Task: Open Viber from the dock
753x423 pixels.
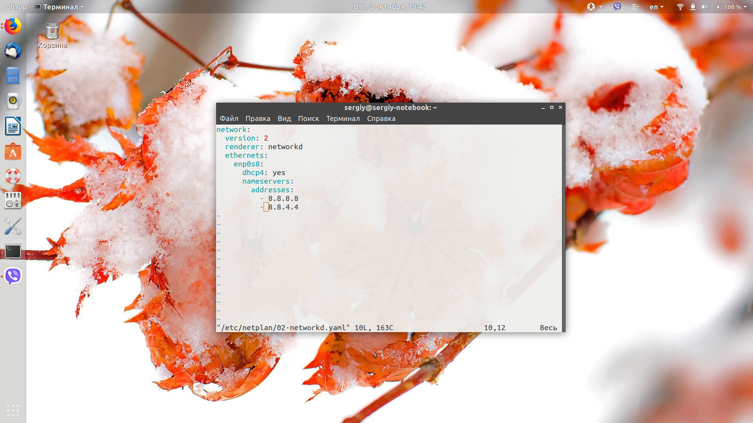Action: pos(13,276)
